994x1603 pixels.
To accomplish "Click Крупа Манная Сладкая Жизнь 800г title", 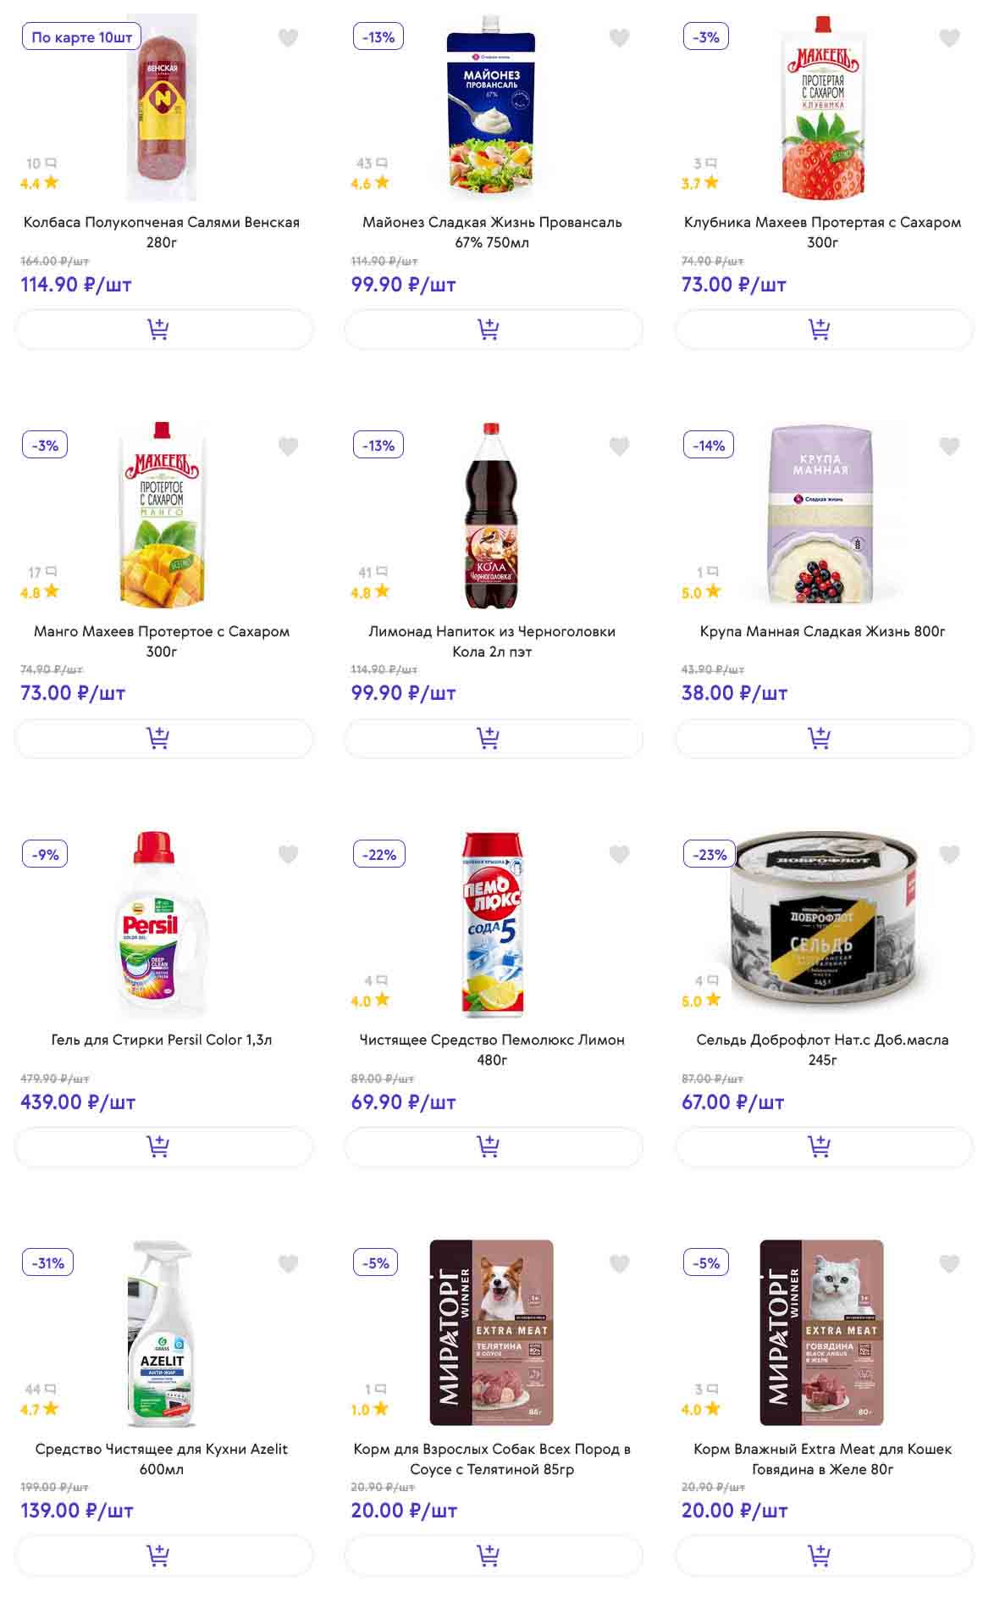I will pos(822,631).
